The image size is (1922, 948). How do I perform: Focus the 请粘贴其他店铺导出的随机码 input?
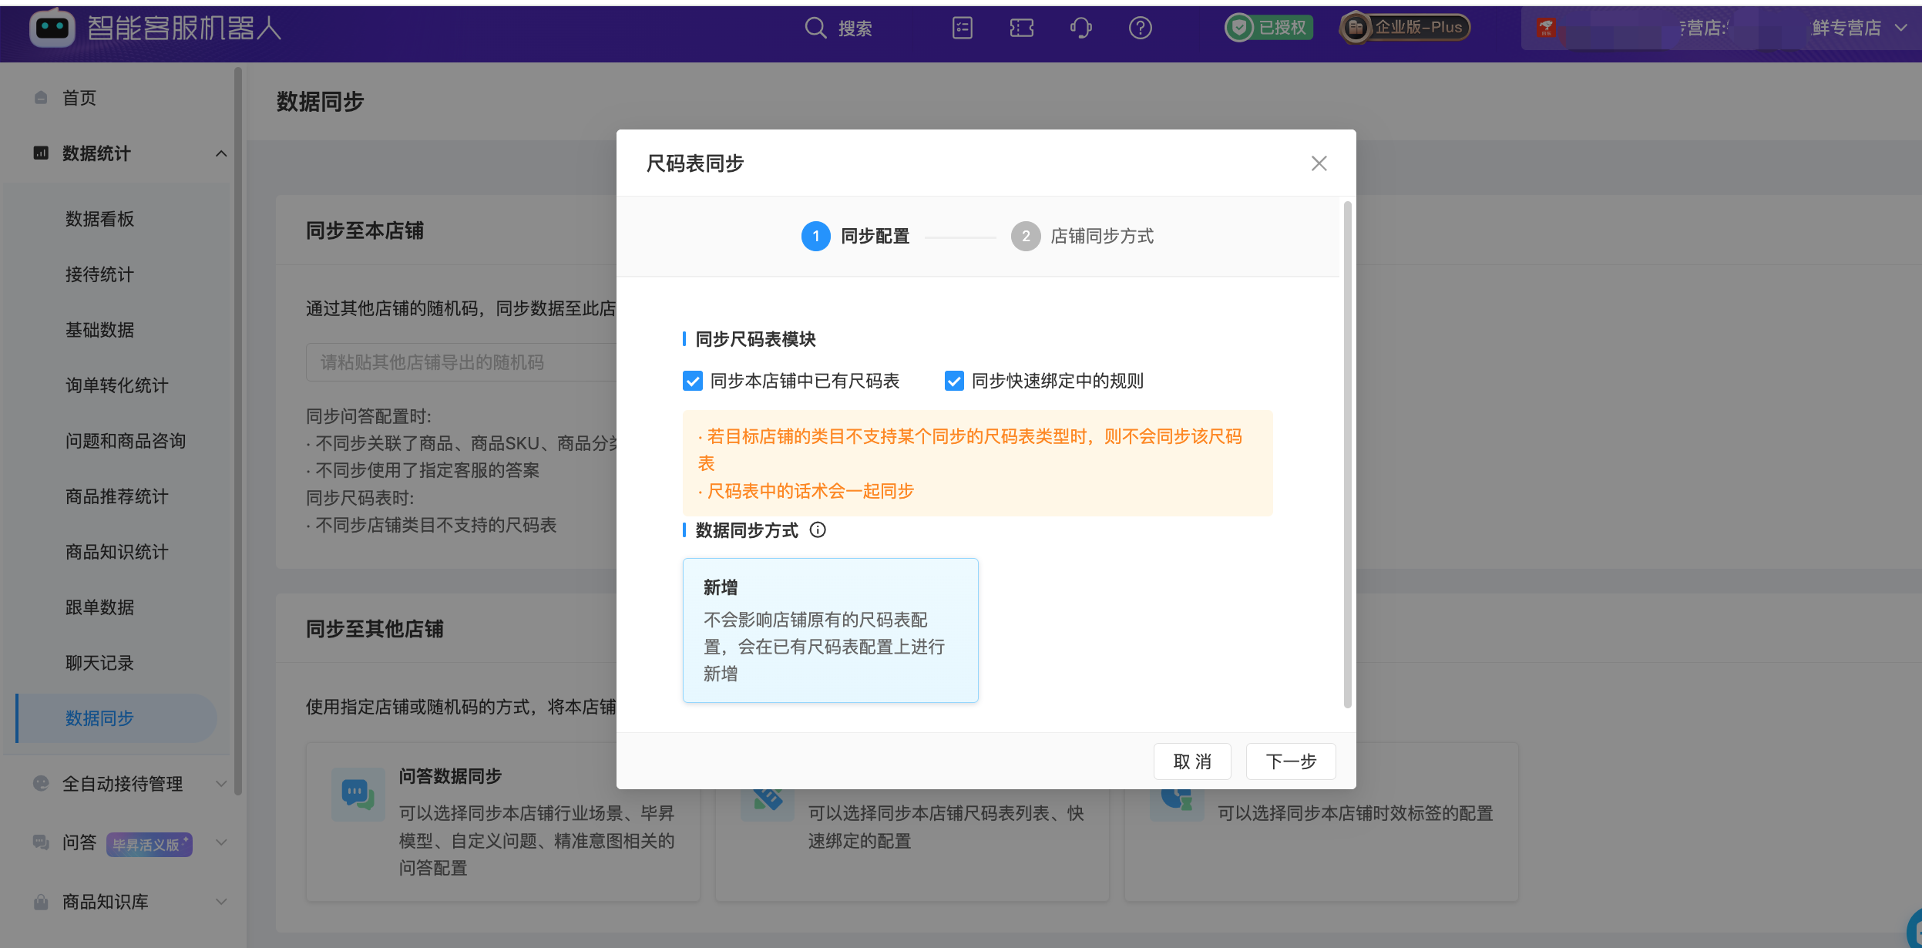click(461, 362)
